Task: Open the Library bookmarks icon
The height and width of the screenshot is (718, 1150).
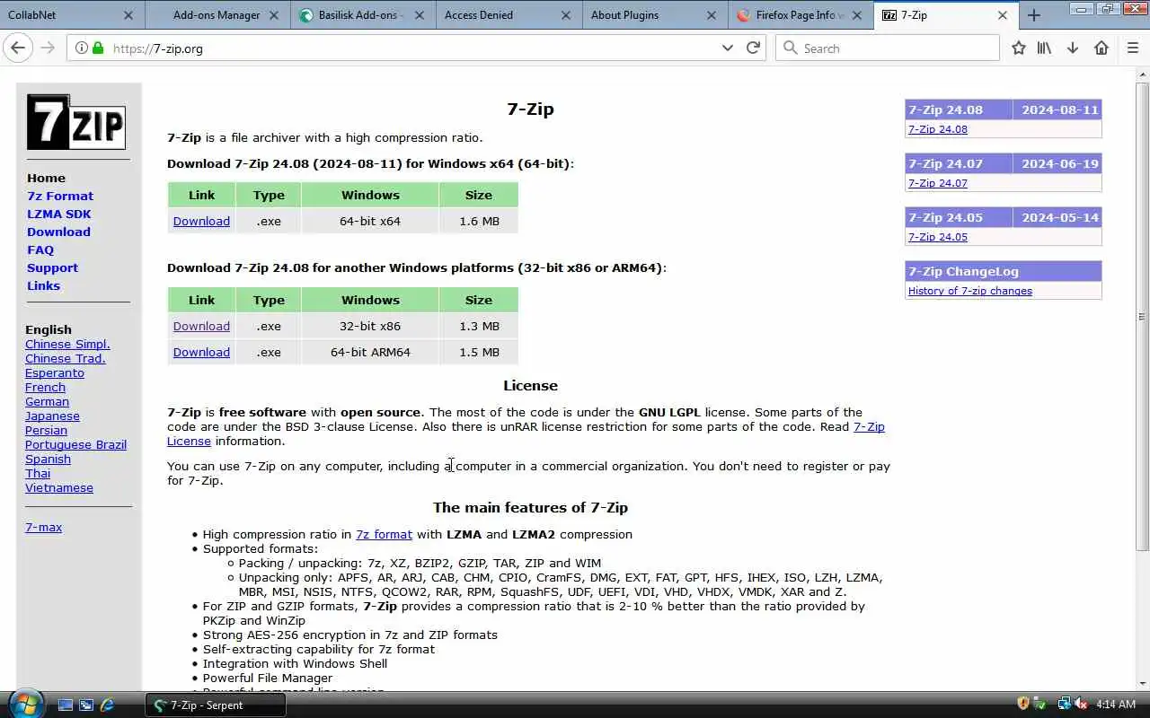Action: (1044, 48)
